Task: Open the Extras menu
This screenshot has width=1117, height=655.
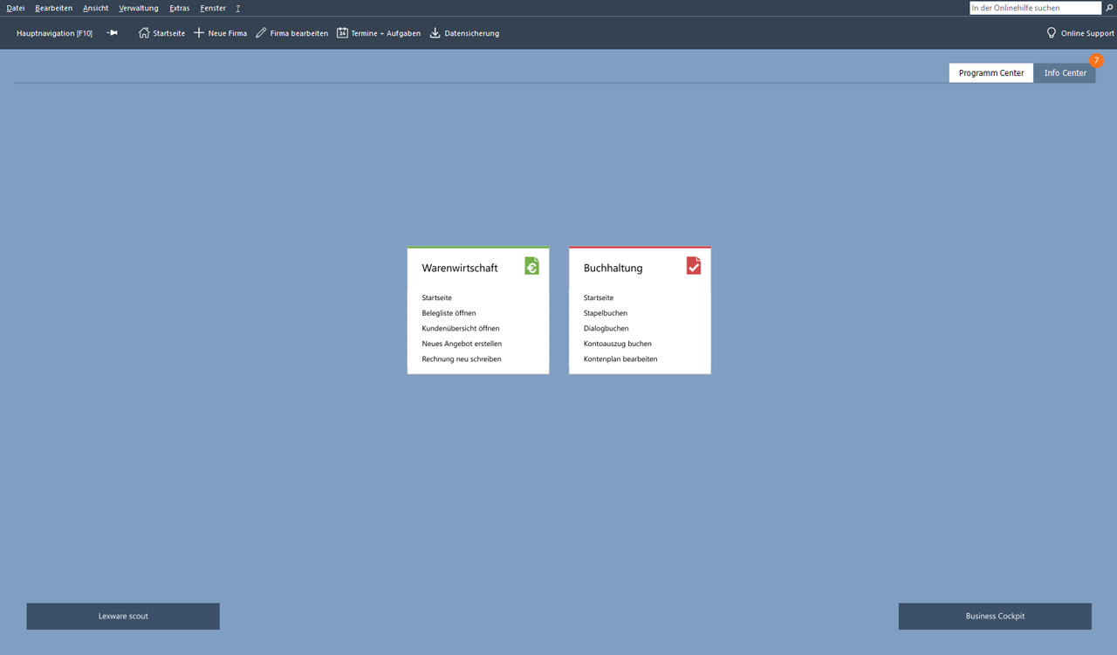Action: pos(179,8)
